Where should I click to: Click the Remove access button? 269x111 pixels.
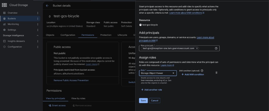(82, 105)
